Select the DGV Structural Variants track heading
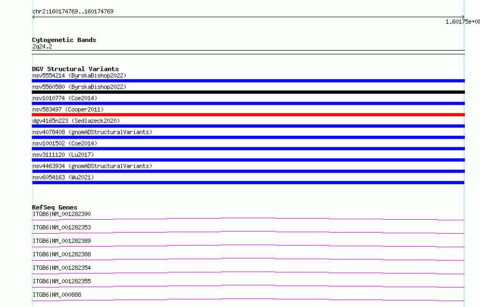This screenshot has height=307, width=480. tap(76, 69)
